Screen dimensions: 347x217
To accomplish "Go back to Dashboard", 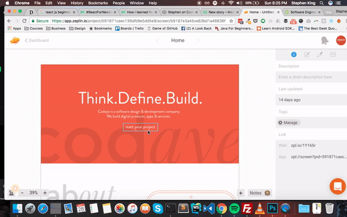I will pyautogui.click(x=37, y=41).
